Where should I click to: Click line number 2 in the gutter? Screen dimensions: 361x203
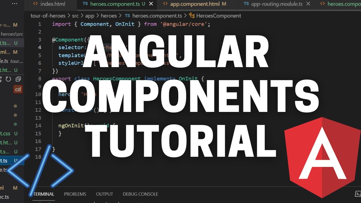(x=40, y=32)
